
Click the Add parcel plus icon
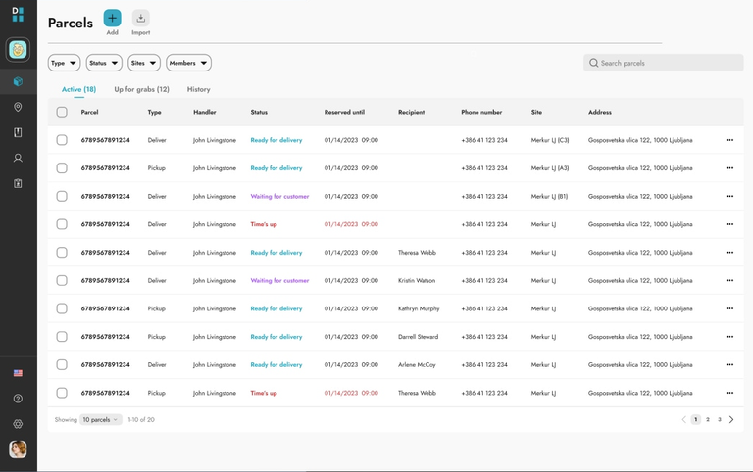click(112, 19)
